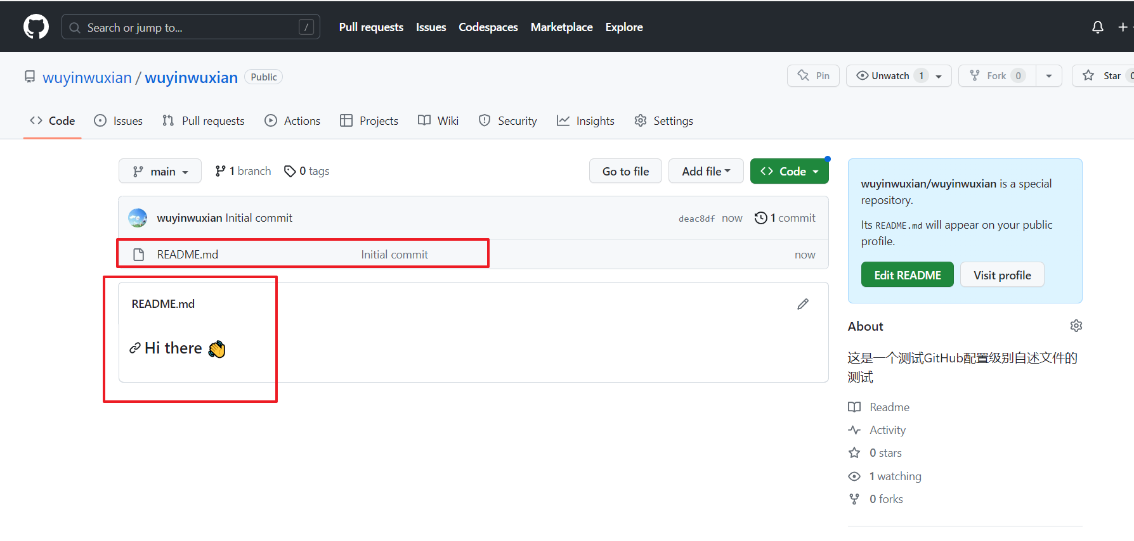The height and width of the screenshot is (541, 1134).
Task: Open the Security tab
Action: click(507, 120)
